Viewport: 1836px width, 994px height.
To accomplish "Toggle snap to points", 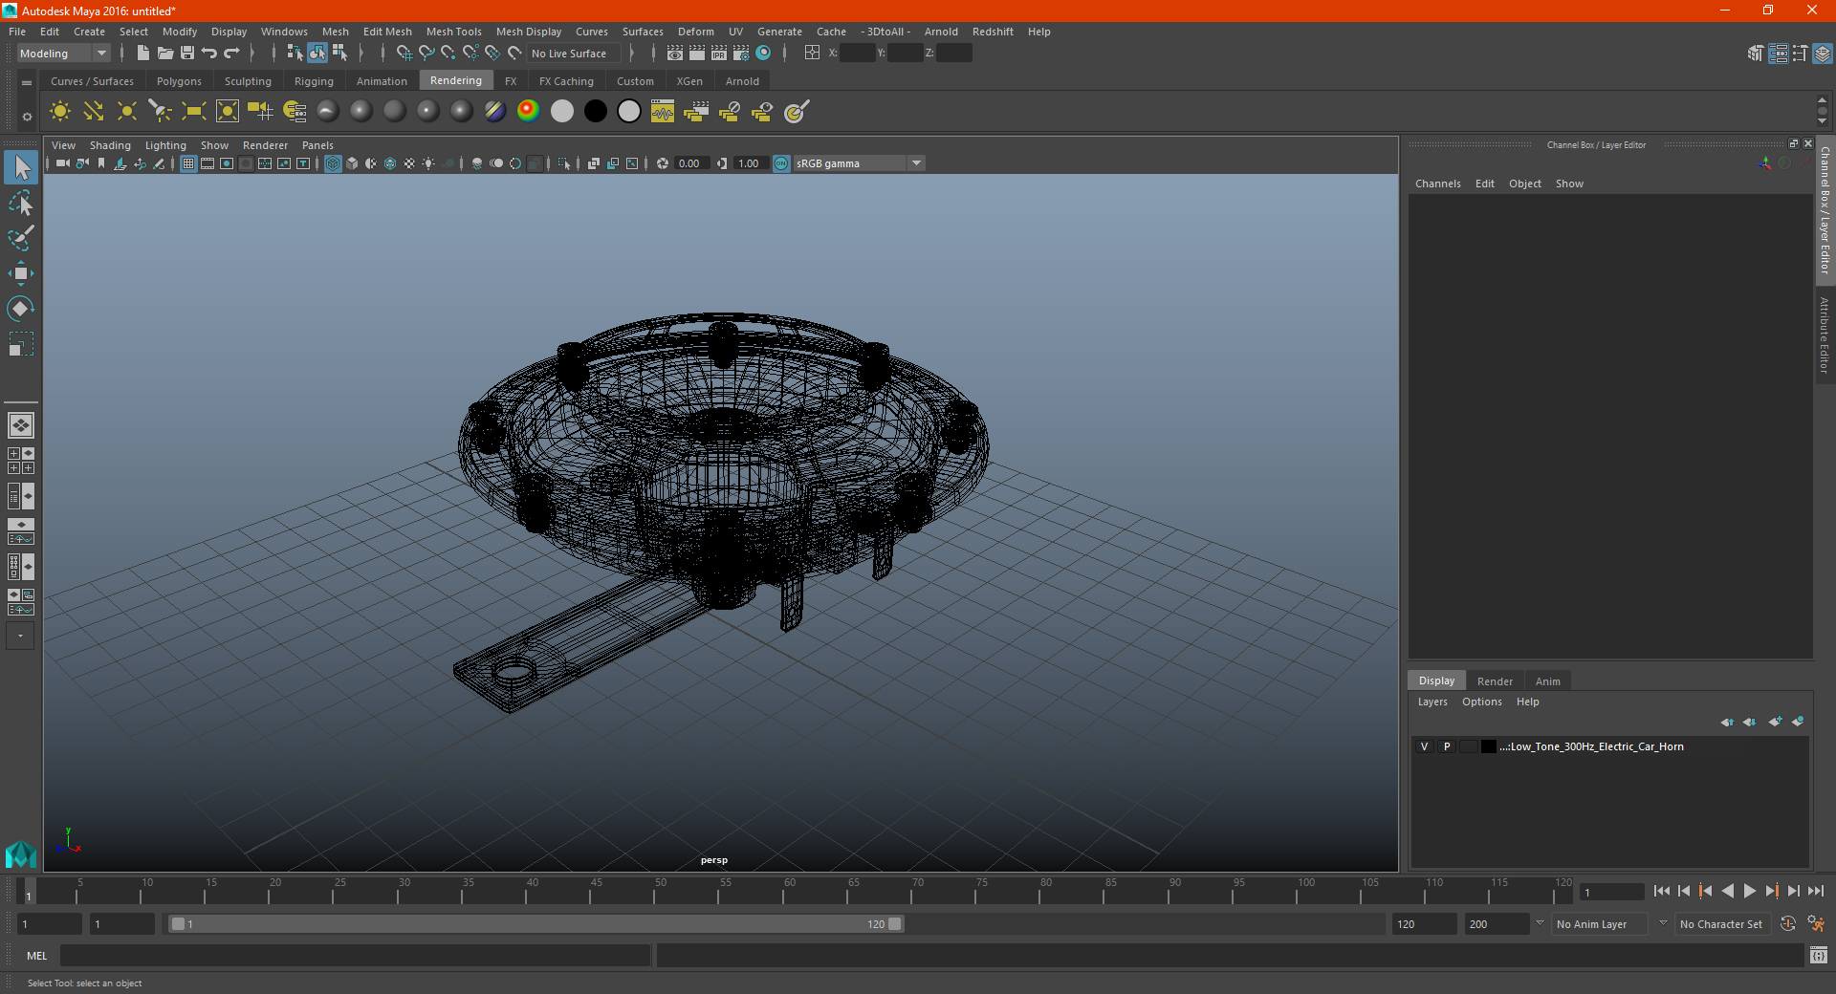I will [x=448, y=54].
